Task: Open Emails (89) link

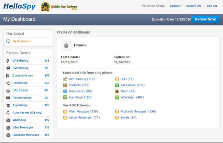Action: (128, 117)
